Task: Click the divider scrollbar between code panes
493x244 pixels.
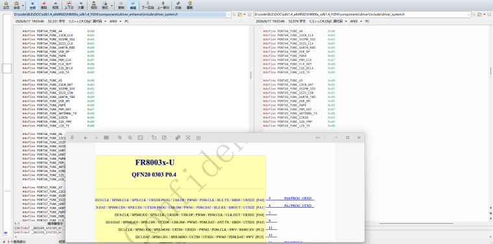Action: coord(251,75)
